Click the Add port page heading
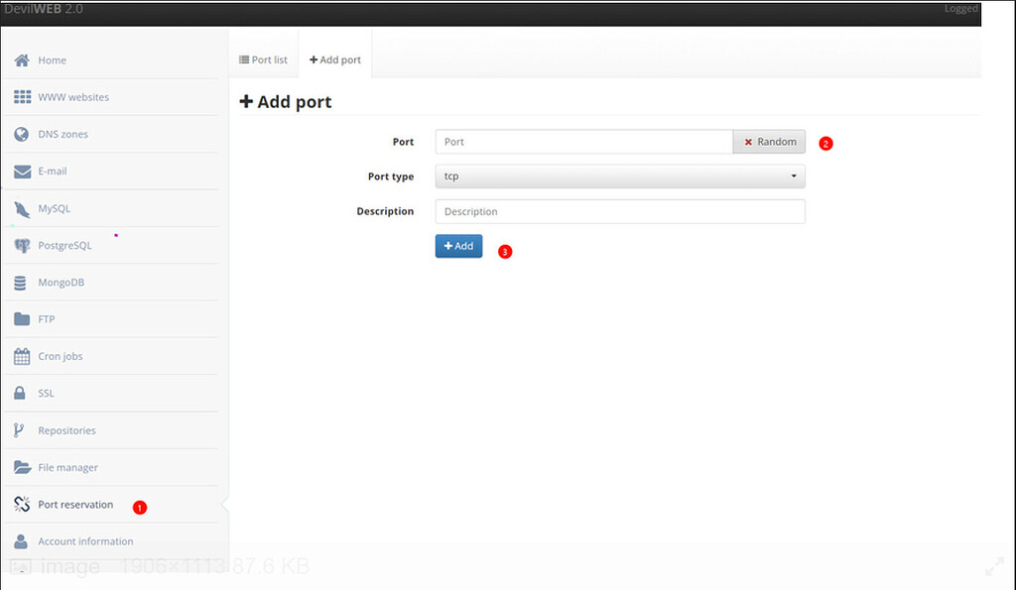The width and height of the screenshot is (1016, 590). (x=286, y=102)
